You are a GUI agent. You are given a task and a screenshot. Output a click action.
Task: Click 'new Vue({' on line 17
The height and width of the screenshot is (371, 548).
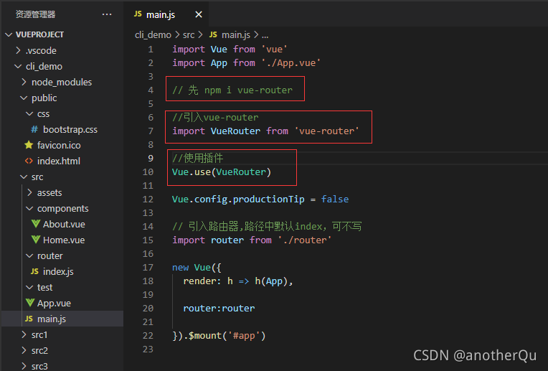pyautogui.click(x=197, y=268)
